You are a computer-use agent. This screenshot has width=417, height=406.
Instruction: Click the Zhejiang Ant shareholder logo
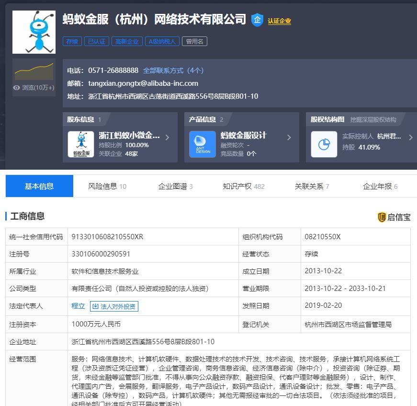pyautogui.click(x=81, y=144)
